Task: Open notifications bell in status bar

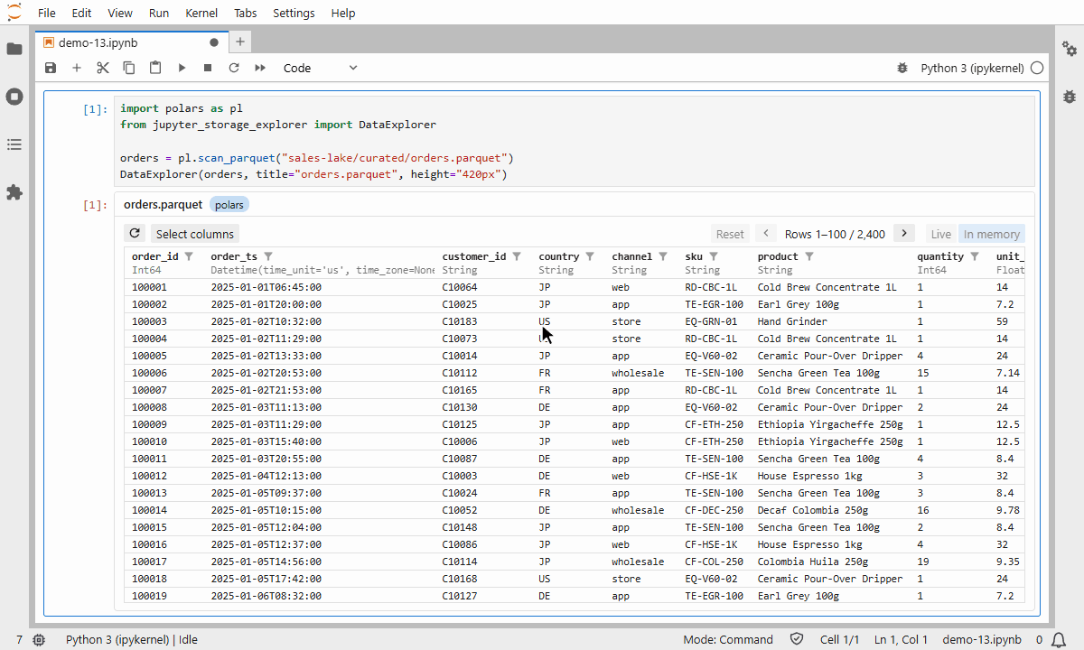Action: coord(1058,639)
